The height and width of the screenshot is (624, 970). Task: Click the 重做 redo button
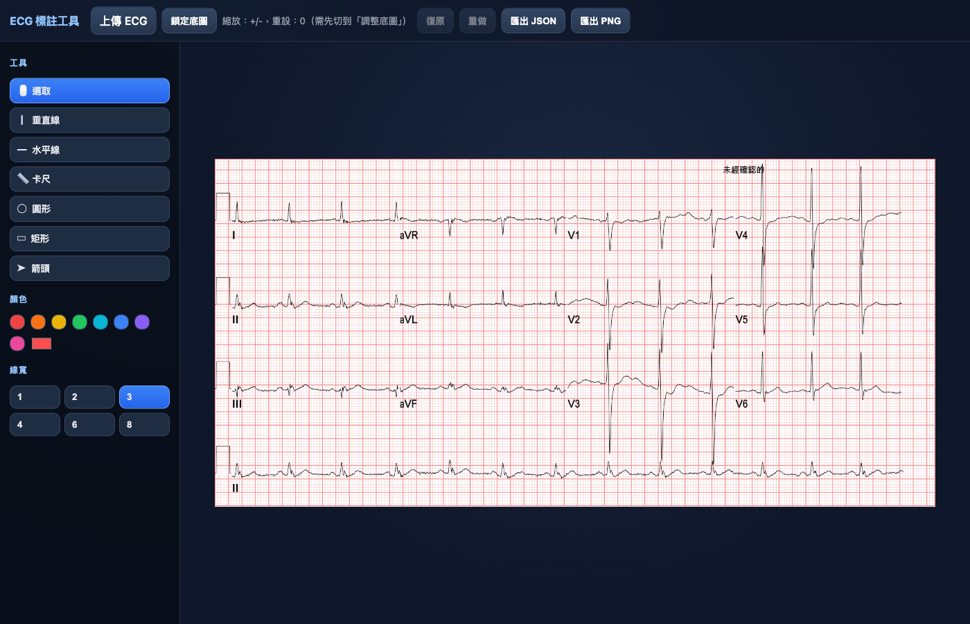[x=477, y=20]
